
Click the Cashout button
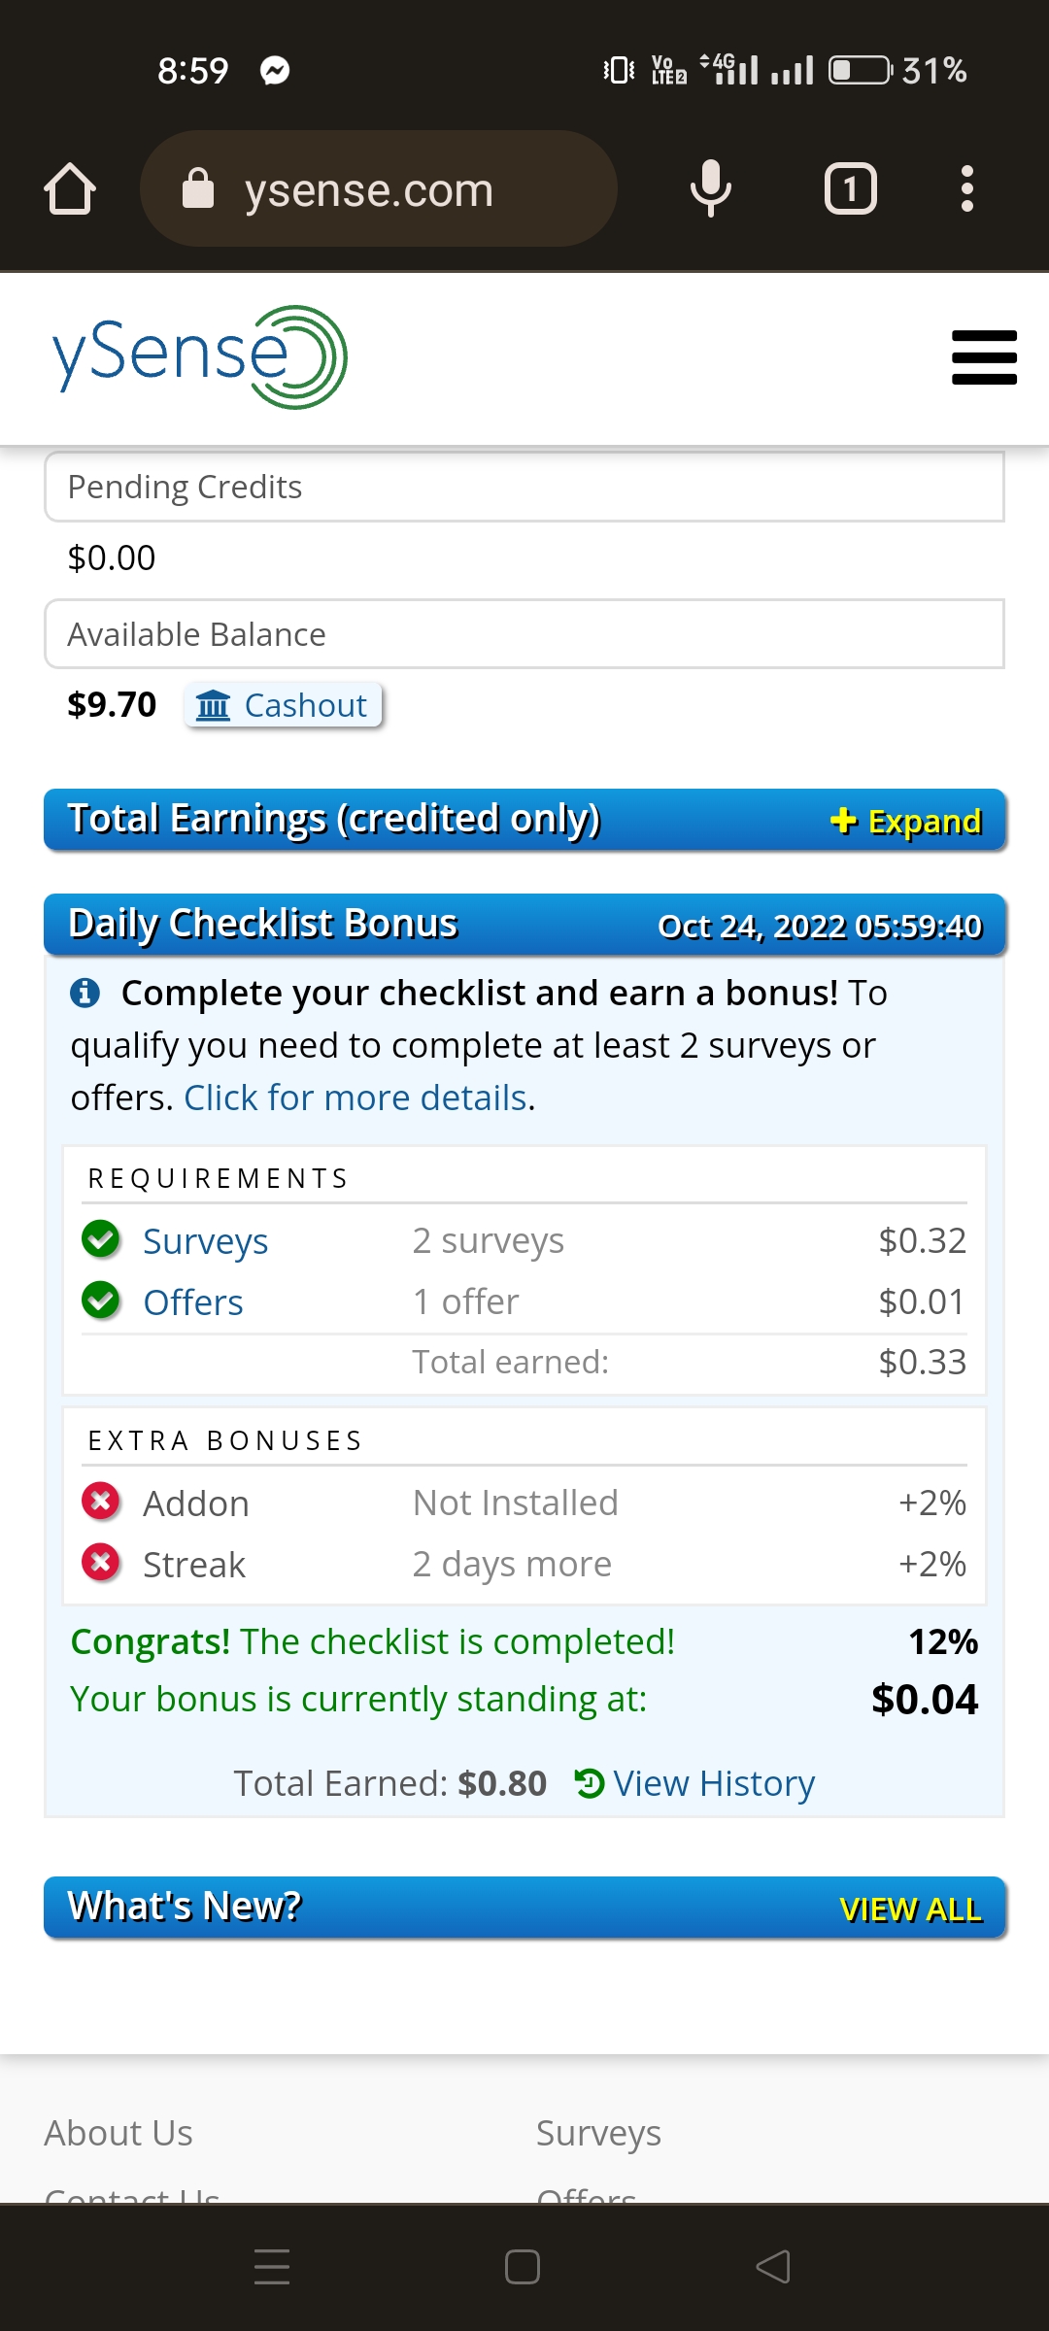click(x=283, y=705)
